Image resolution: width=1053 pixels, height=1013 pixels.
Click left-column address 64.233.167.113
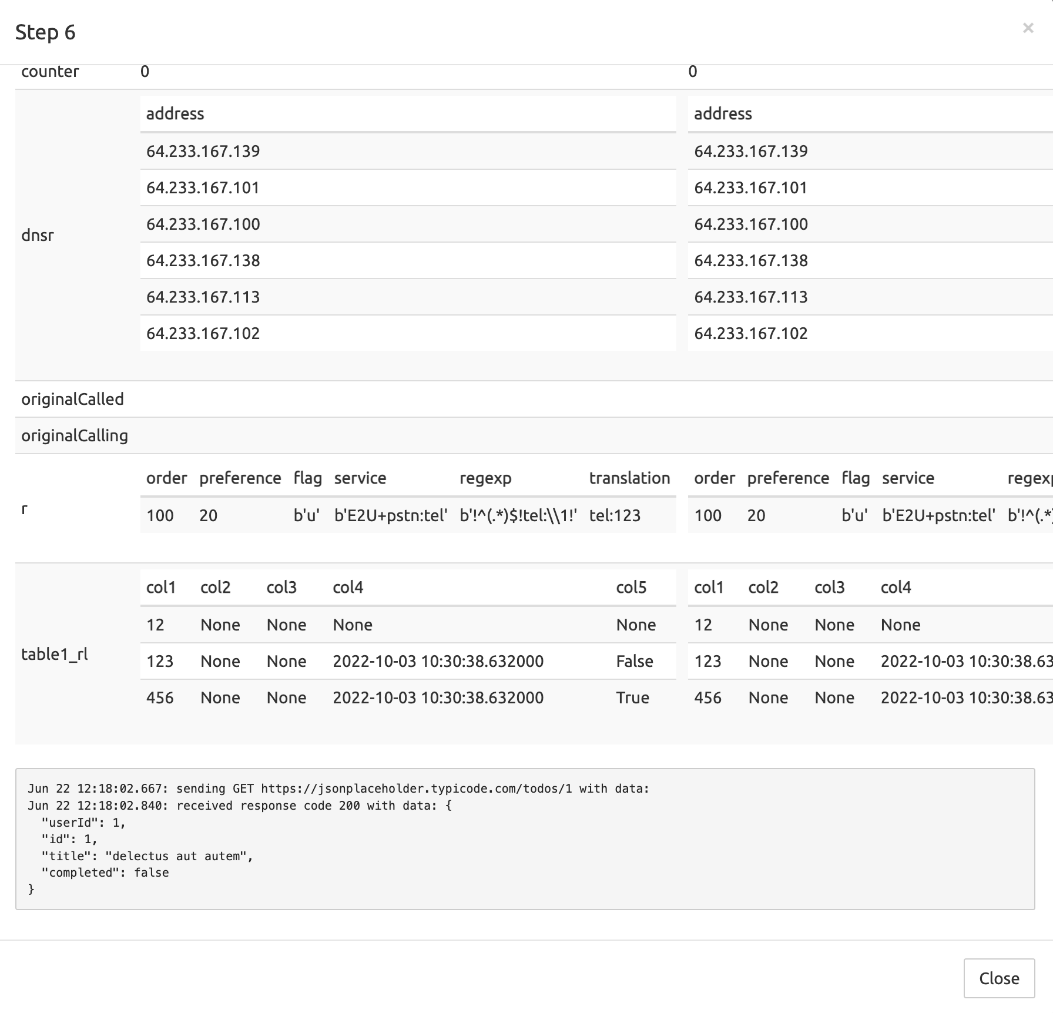(x=203, y=297)
